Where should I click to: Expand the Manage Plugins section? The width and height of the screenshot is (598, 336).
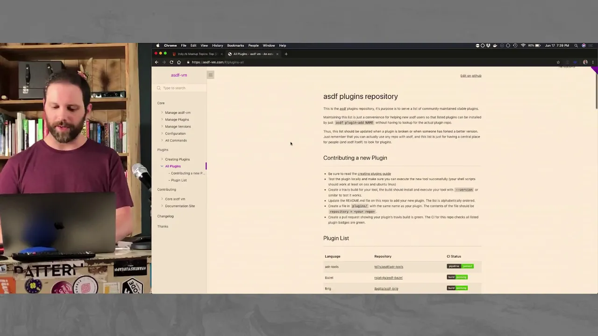click(x=162, y=119)
